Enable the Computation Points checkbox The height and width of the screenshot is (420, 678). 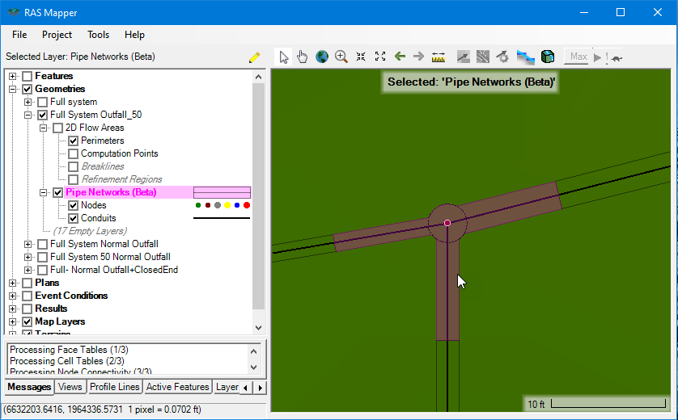[x=74, y=153]
